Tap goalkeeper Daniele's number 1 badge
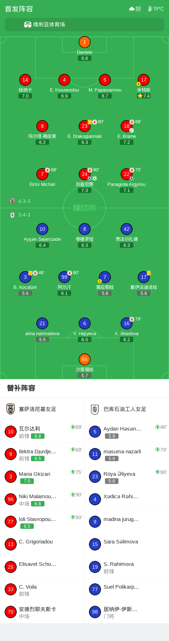The width and height of the screenshot is (169, 641). click(x=84, y=42)
